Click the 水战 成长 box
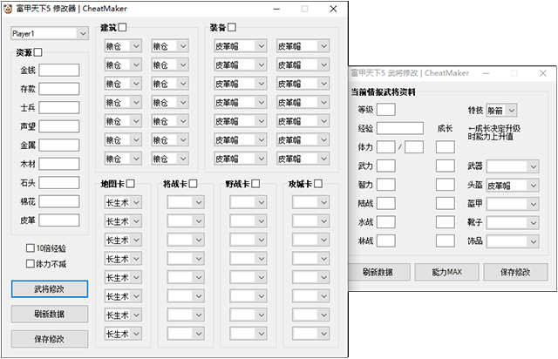The width and height of the screenshot is (558, 359). tap(446, 222)
